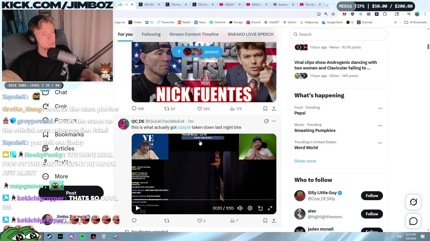Mute the video's volume
This screenshot has height=241, width=430.
point(240,208)
